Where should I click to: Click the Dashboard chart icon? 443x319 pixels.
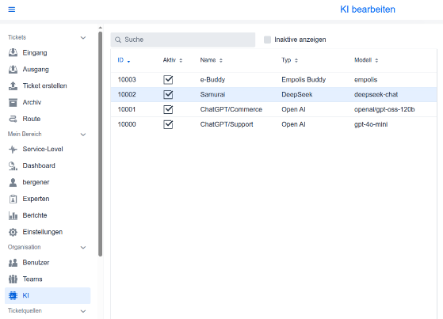(13, 165)
